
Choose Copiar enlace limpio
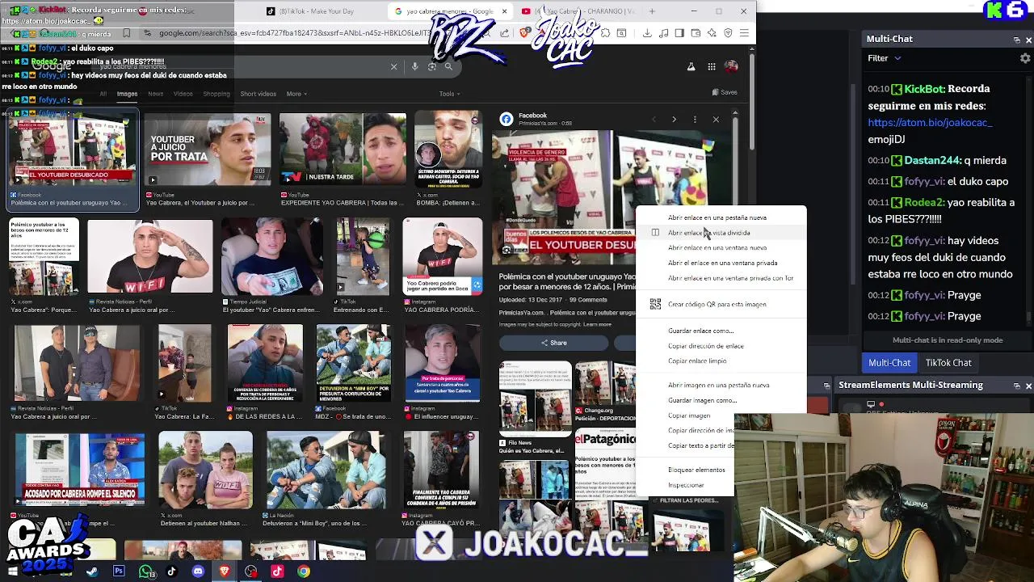pos(721,361)
